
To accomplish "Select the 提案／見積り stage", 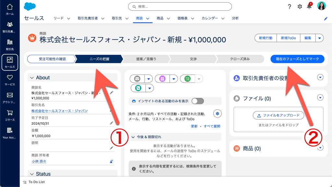I will pyautogui.click(x=146, y=59).
